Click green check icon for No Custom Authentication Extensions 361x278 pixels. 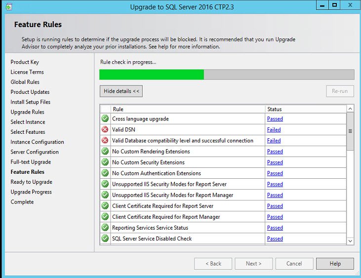105,173
